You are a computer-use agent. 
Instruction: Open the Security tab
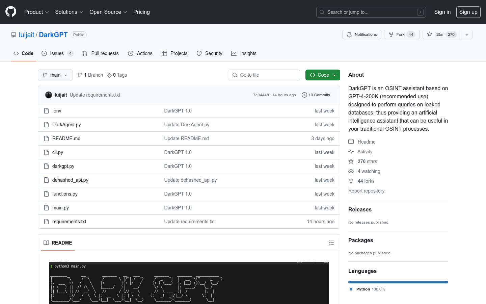tap(210, 53)
